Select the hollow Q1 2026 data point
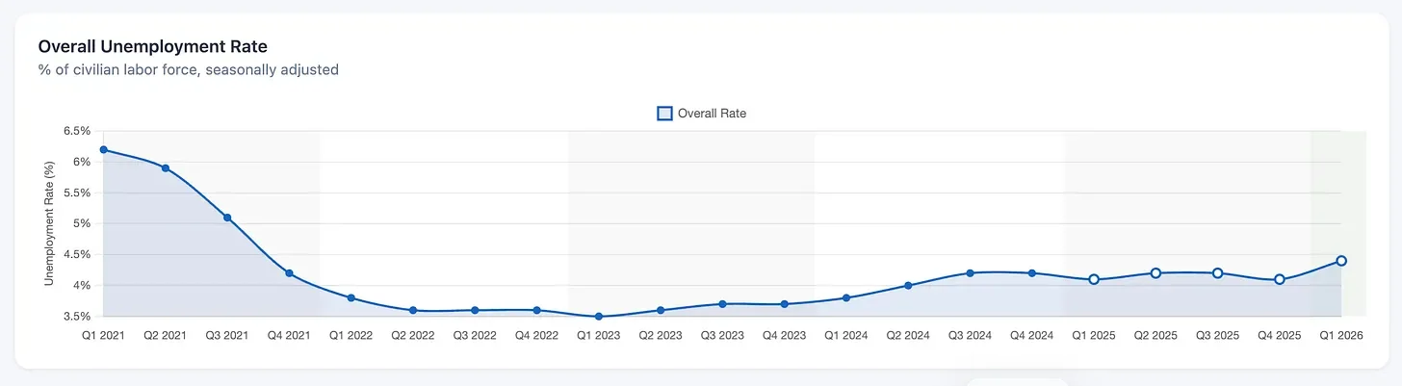 pyautogui.click(x=1341, y=261)
